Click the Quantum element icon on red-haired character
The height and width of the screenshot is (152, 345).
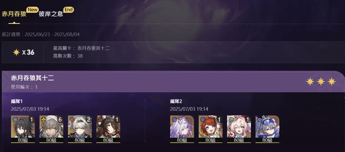click(x=202, y=119)
